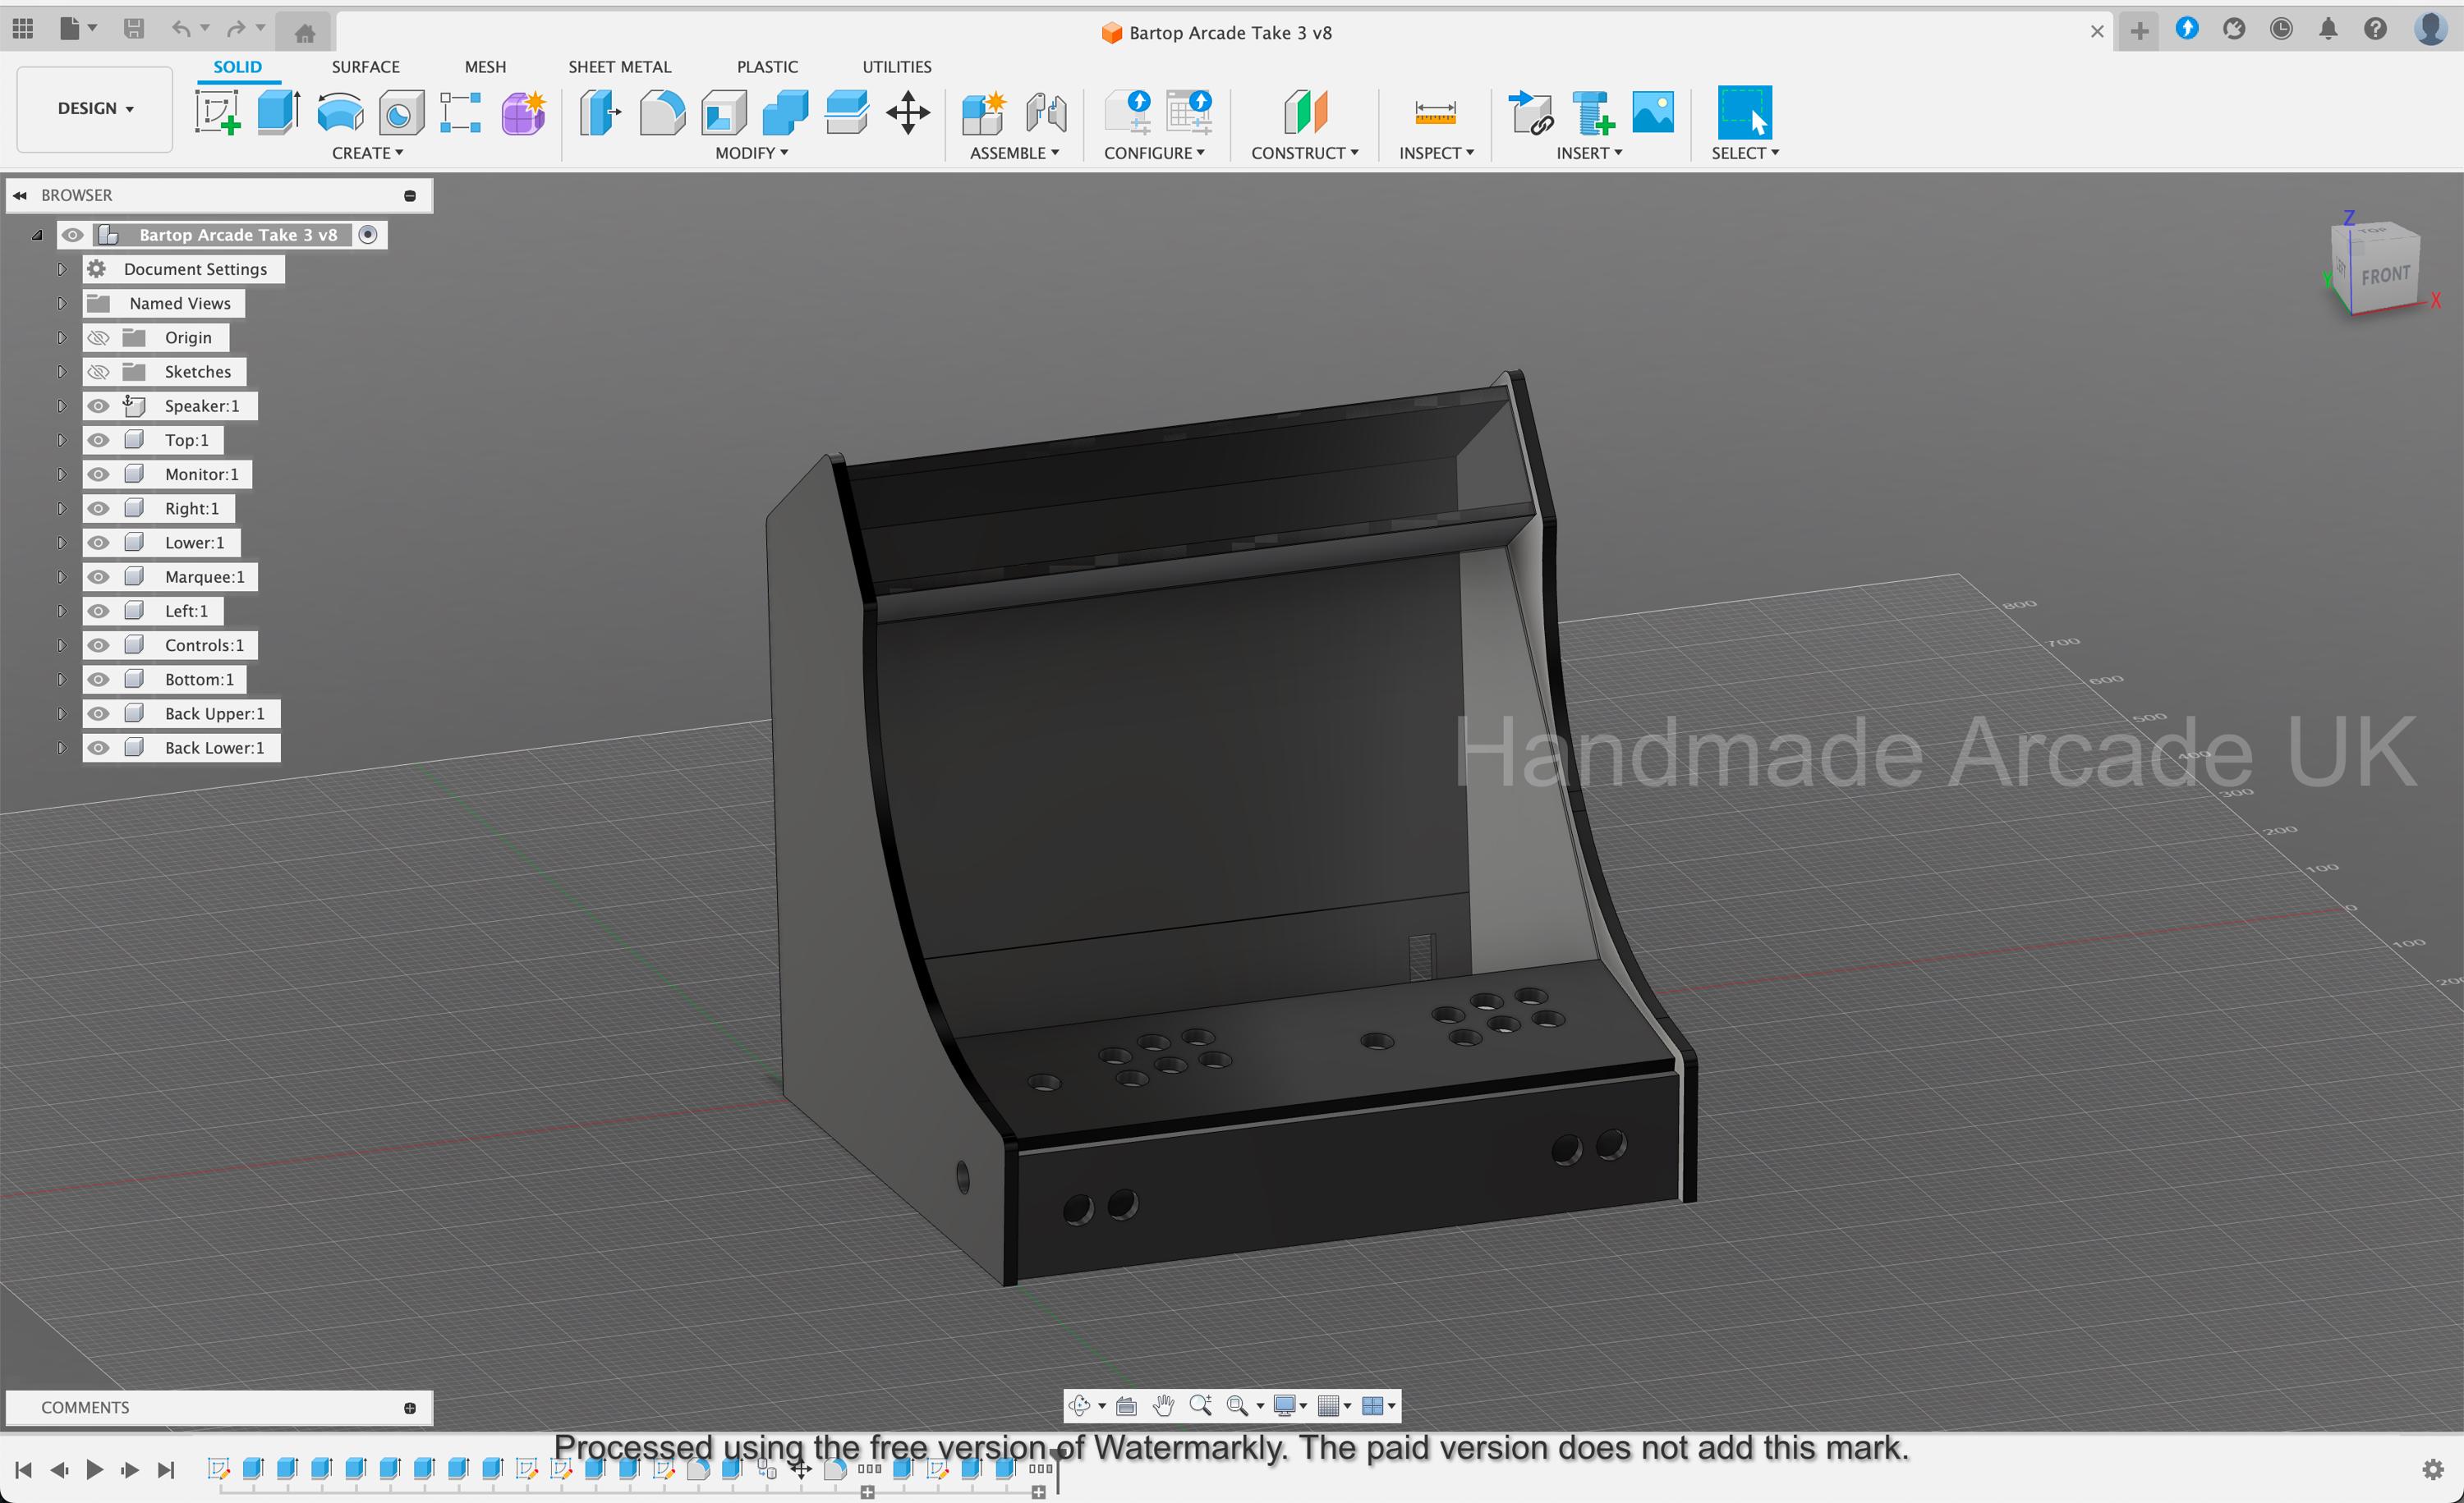
Task: Expand the Named Views folder
Action: pyautogui.click(x=61, y=303)
